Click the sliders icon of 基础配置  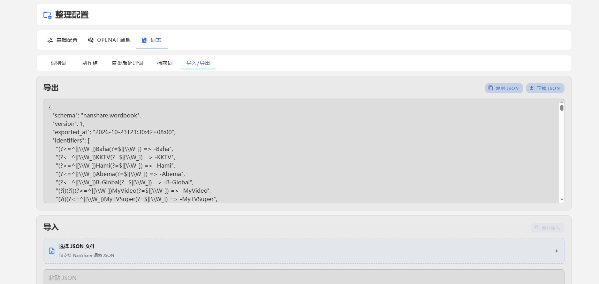[50, 40]
